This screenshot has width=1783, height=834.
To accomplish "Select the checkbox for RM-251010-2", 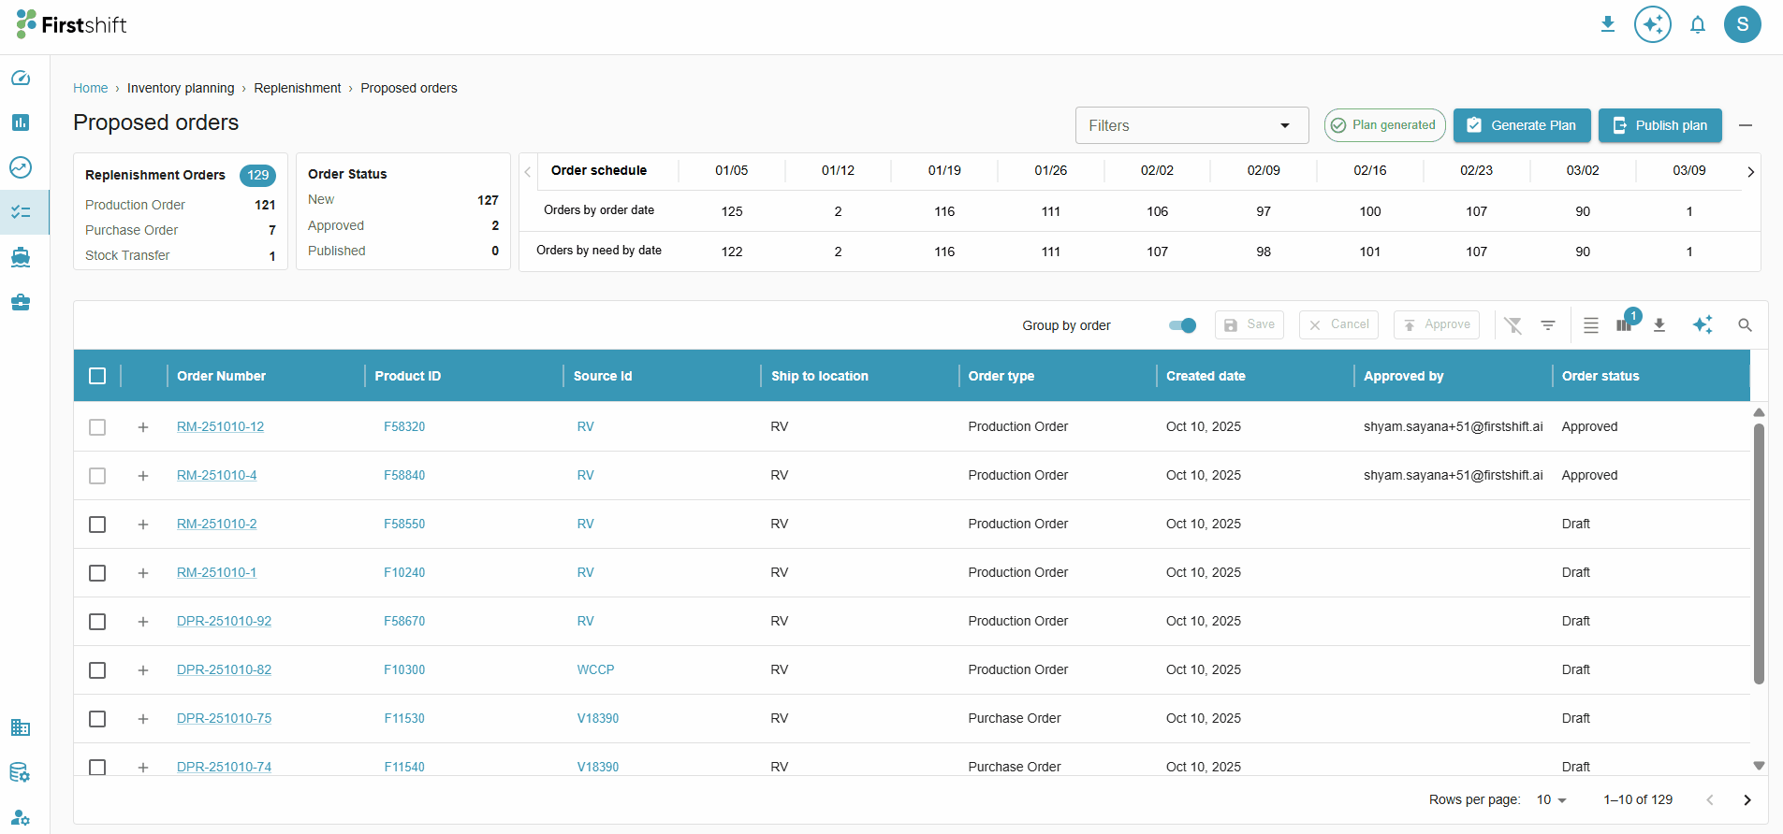I will (x=97, y=525).
